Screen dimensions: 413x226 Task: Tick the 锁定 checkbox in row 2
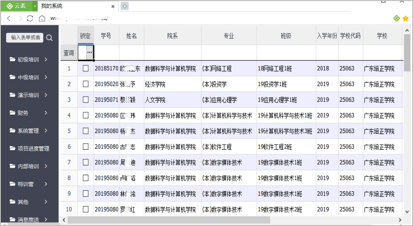coord(85,84)
